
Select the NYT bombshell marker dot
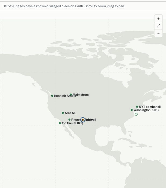(x=137, y=107)
